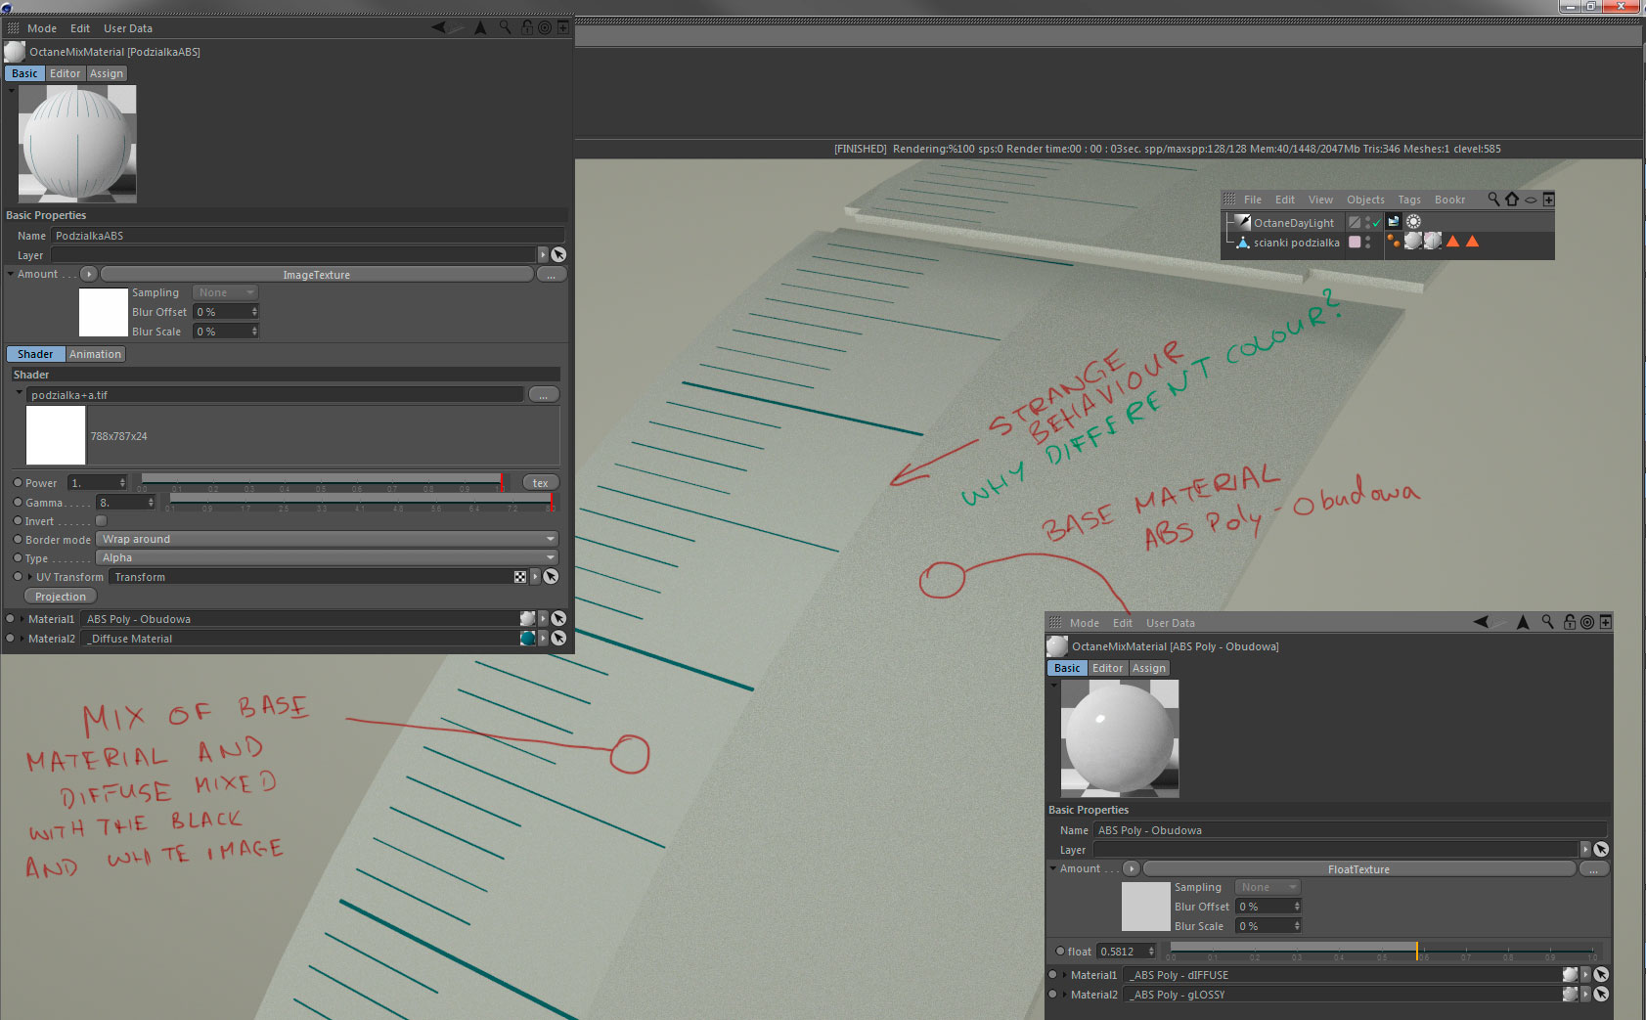Click the browse button beside podzialka+a.tif

[x=544, y=394]
